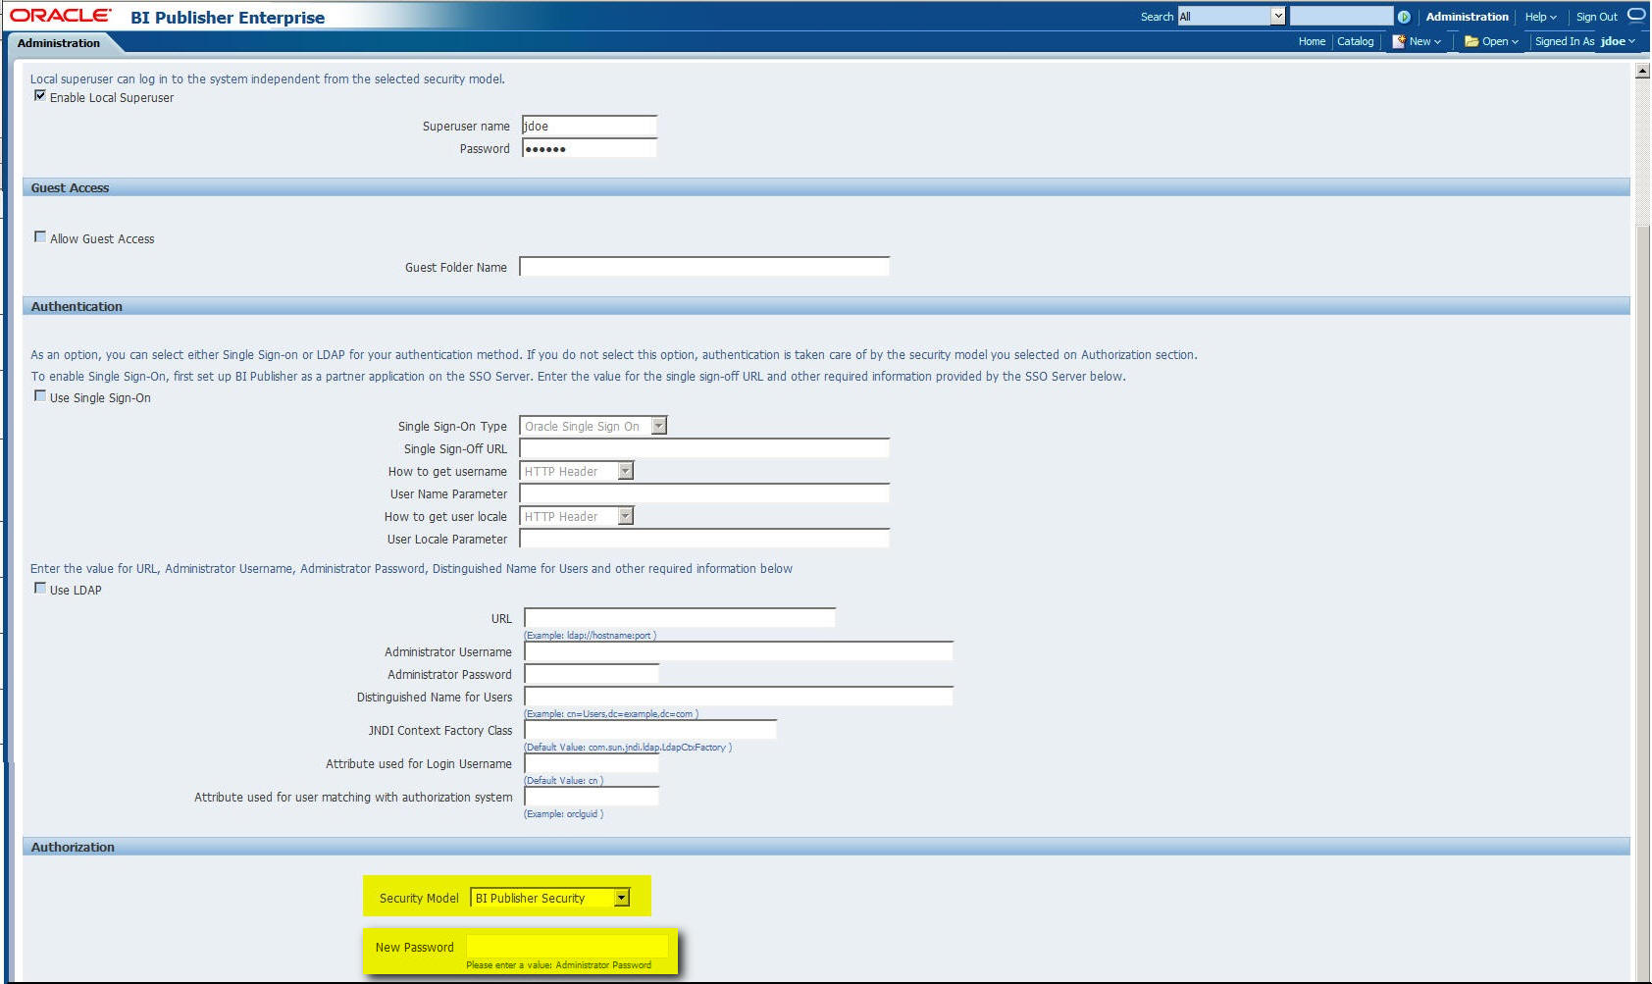Open the Search scope dropdown showing All

click(1231, 17)
